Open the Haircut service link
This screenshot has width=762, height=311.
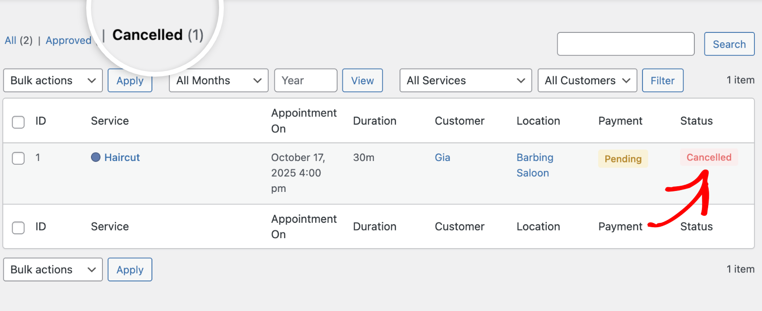tap(122, 157)
